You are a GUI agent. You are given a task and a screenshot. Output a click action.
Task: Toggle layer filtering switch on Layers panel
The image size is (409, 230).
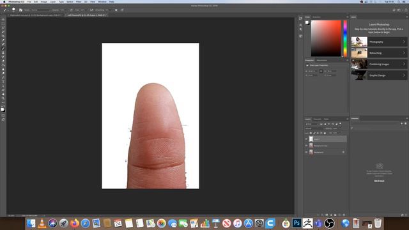(340, 123)
